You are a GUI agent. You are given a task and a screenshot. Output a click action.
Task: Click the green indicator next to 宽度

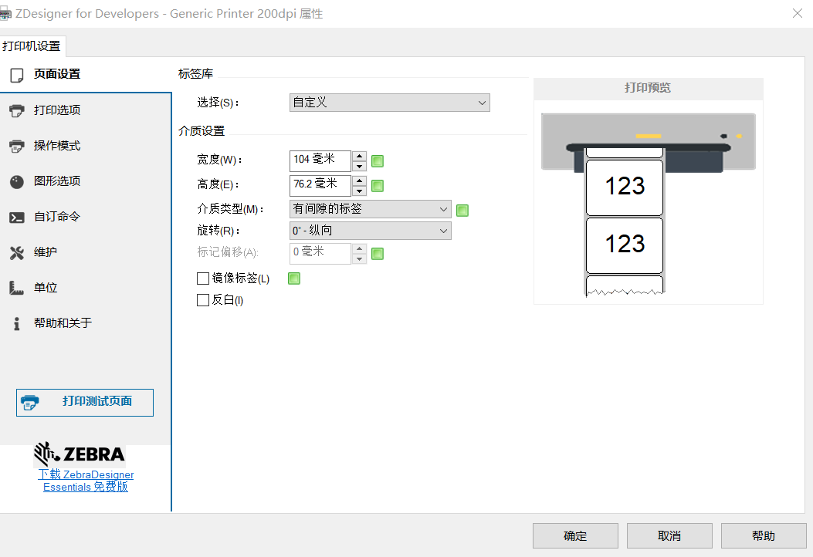378,161
